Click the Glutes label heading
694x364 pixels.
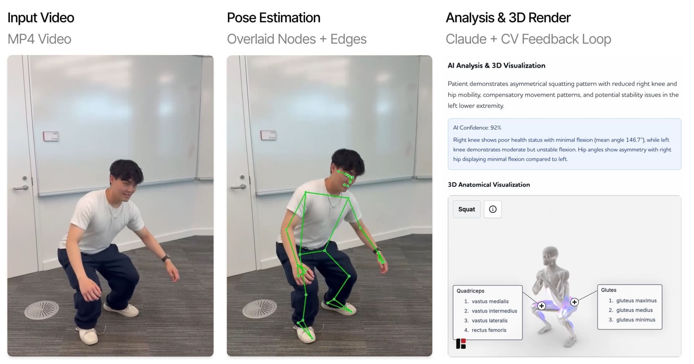(x=609, y=290)
